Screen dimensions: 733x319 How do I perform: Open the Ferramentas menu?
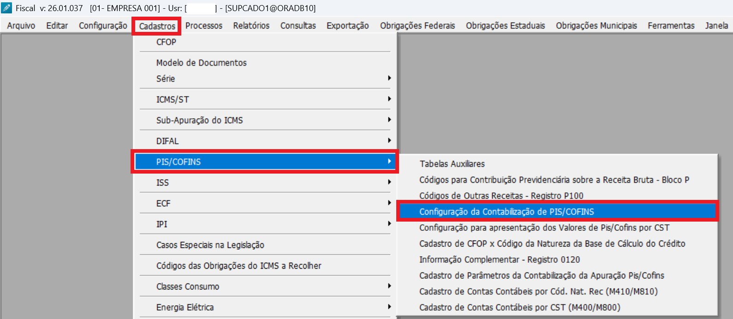pyautogui.click(x=671, y=25)
